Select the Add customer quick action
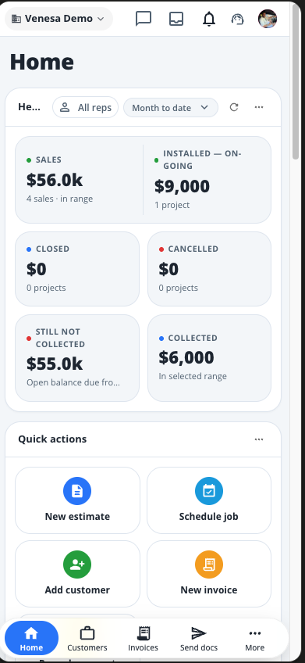 78,574
